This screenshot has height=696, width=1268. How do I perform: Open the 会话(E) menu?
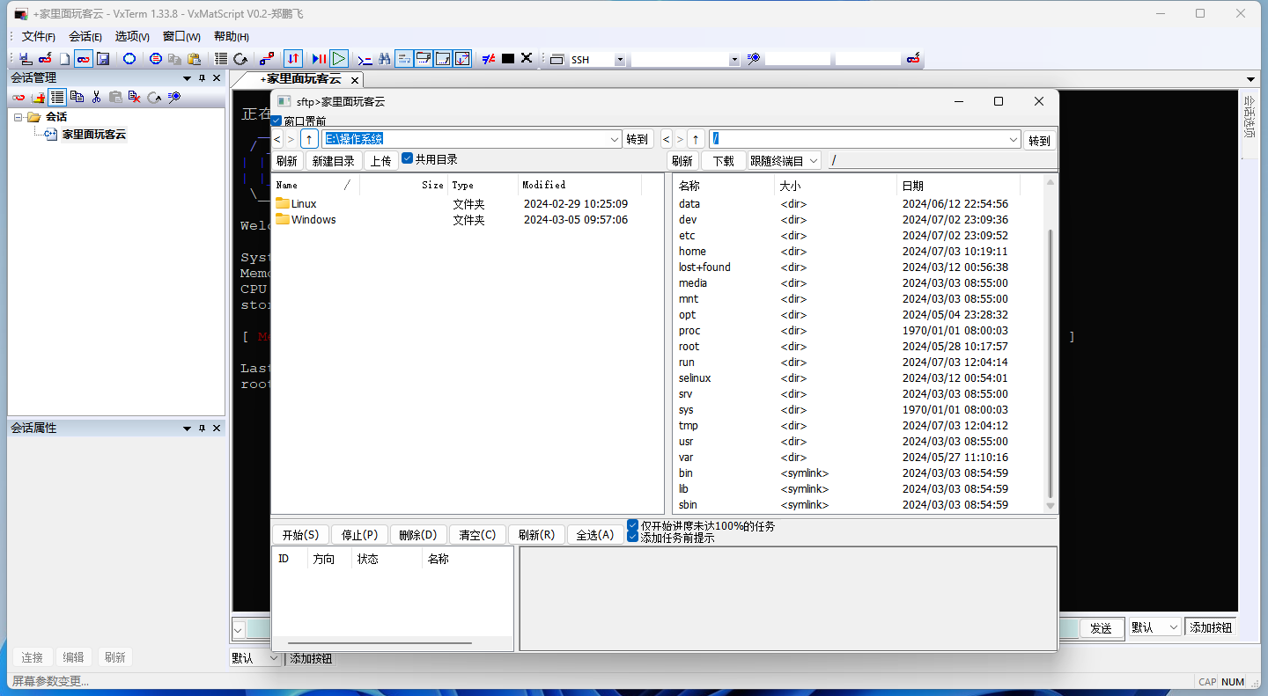click(x=85, y=36)
